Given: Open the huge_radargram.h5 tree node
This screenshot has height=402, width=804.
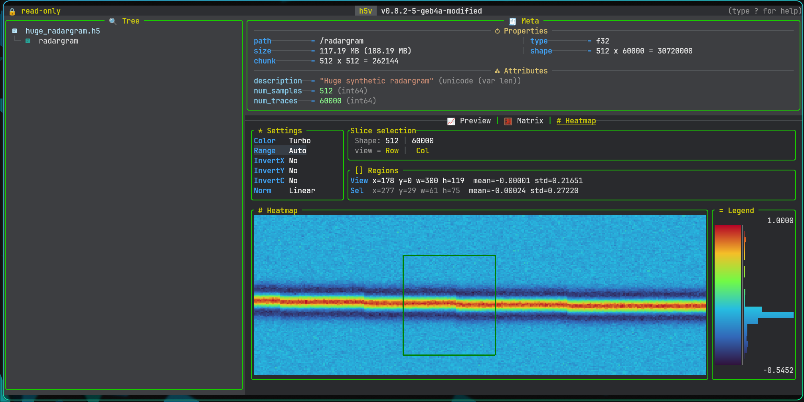Looking at the screenshot, I should 63,31.
